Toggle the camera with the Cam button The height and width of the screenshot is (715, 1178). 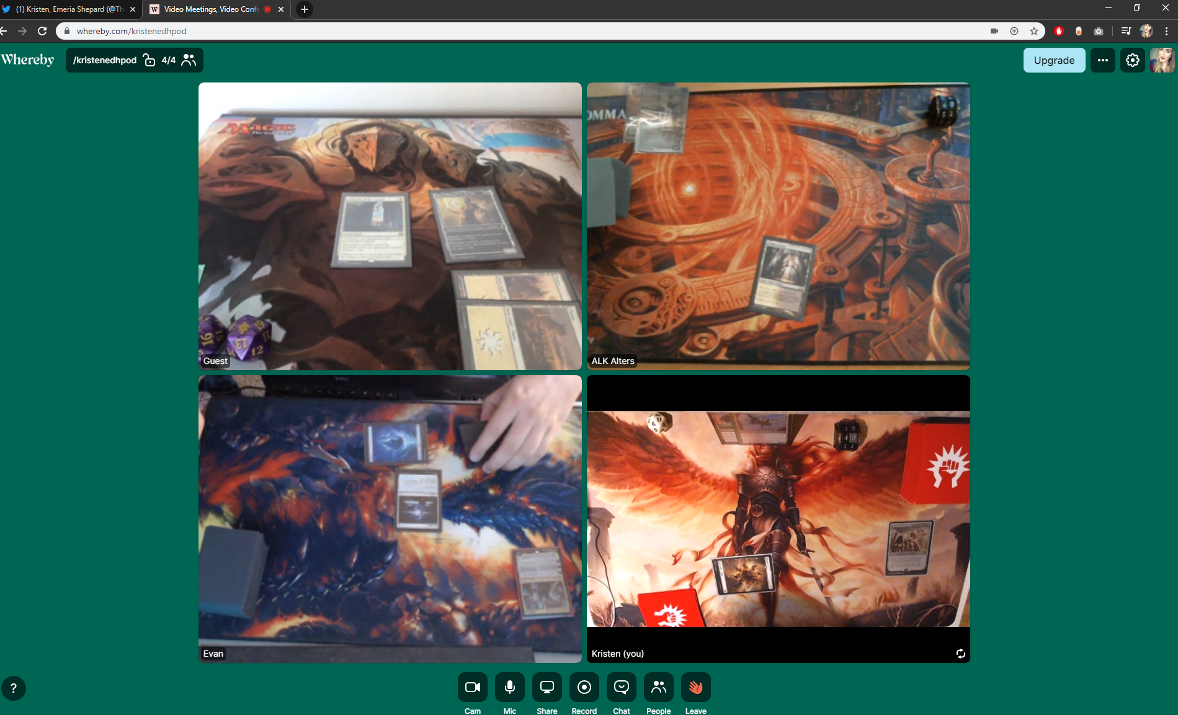(472, 687)
